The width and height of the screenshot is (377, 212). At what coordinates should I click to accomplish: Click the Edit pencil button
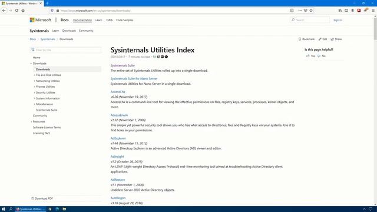click(323, 39)
